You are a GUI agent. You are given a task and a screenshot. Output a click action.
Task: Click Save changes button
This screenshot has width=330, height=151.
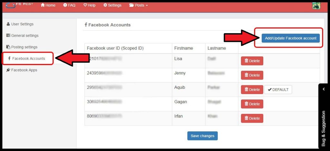click(x=202, y=136)
